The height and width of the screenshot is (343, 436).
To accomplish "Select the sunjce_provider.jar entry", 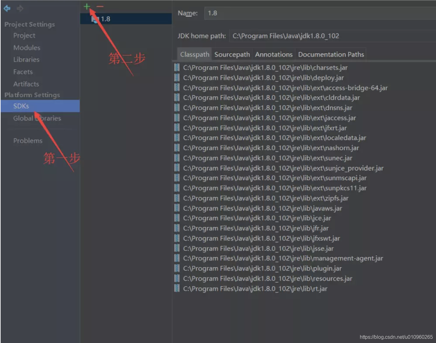I will 283,168.
